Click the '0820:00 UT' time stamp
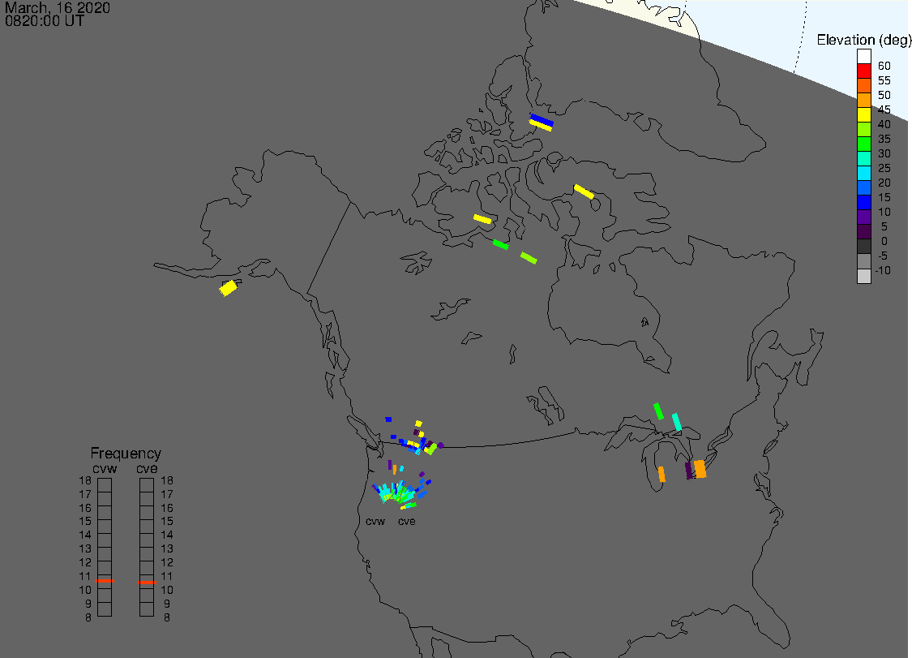 click(x=45, y=21)
